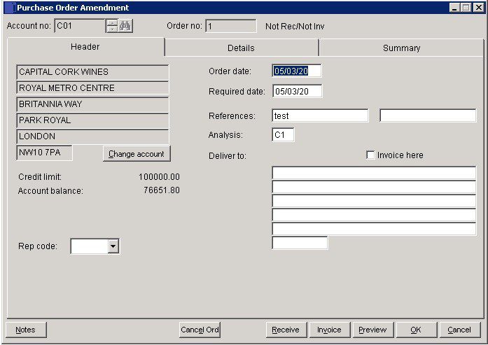Tick the Invoice here checkbox
This screenshot has width=488, height=345.
tap(370, 155)
